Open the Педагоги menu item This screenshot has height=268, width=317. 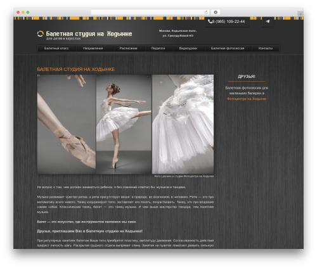(x=158, y=48)
